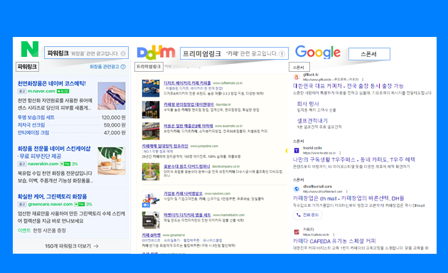Select the 저자극 선크림 product link

pyautogui.click(x=31, y=125)
